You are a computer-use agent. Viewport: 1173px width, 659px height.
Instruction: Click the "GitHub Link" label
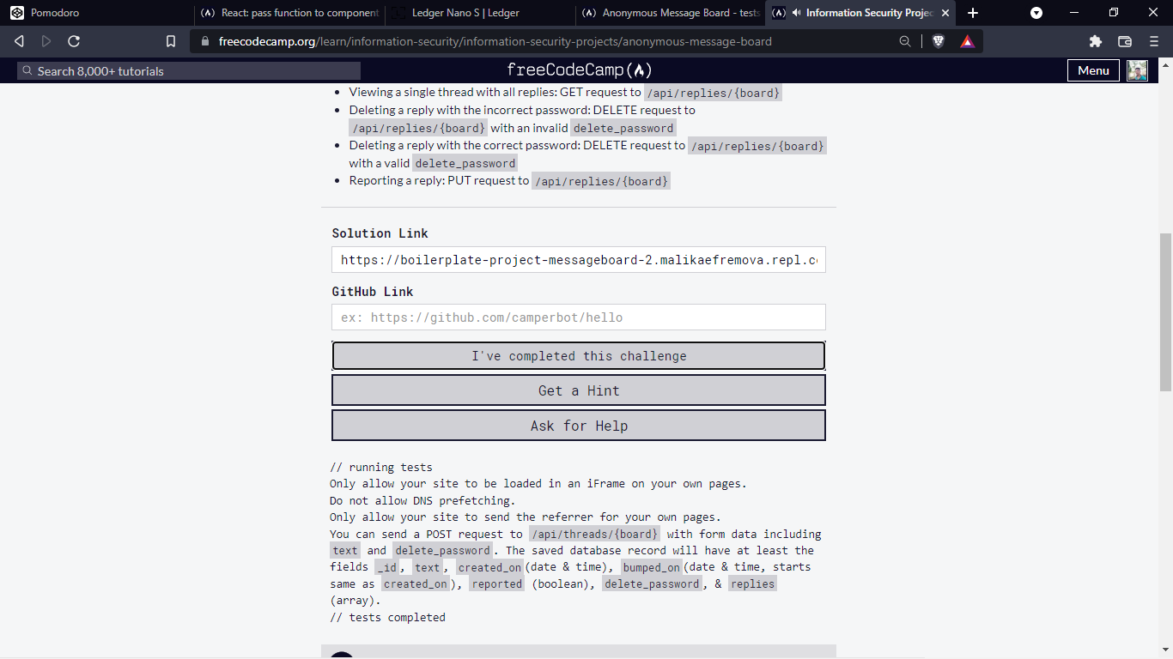[x=373, y=292]
